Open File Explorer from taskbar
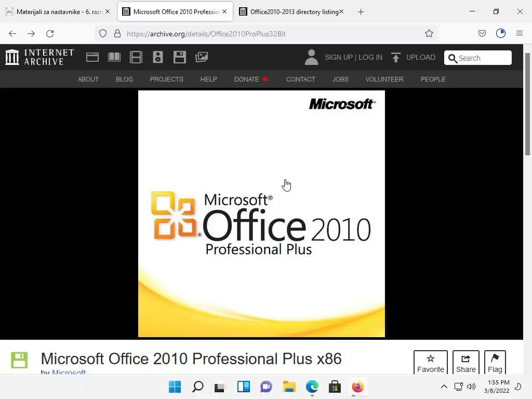Image resolution: width=532 pixels, height=399 pixels. point(289,387)
